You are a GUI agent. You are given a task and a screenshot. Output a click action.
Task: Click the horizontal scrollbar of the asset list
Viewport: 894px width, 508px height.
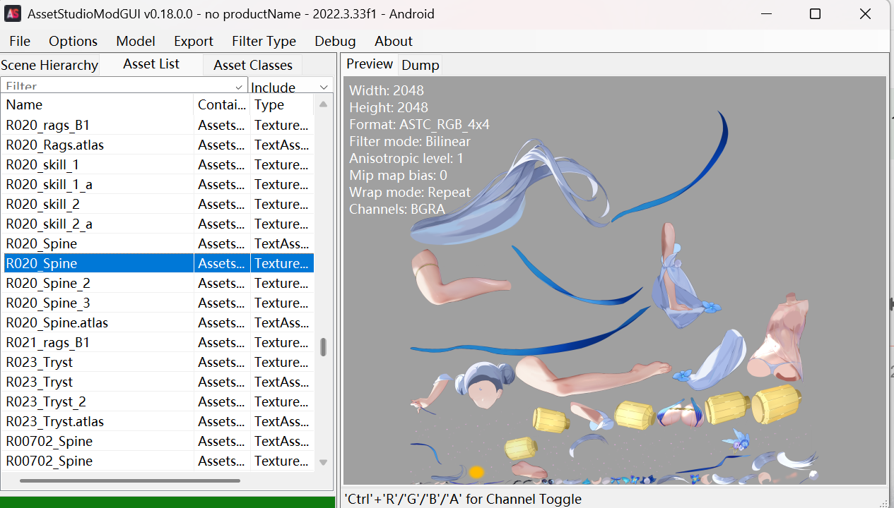(130, 481)
